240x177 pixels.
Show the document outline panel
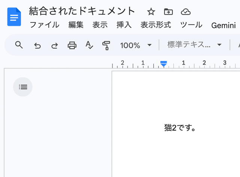coord(23,87)
